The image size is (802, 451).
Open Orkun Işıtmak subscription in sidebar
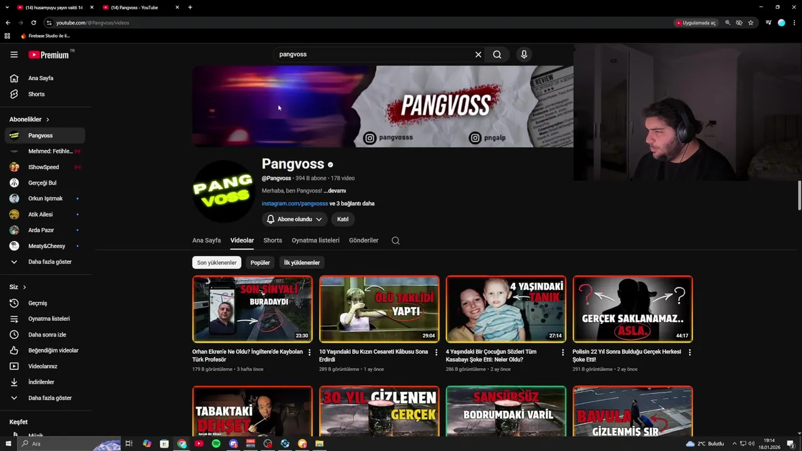click(x=44, y=199)
